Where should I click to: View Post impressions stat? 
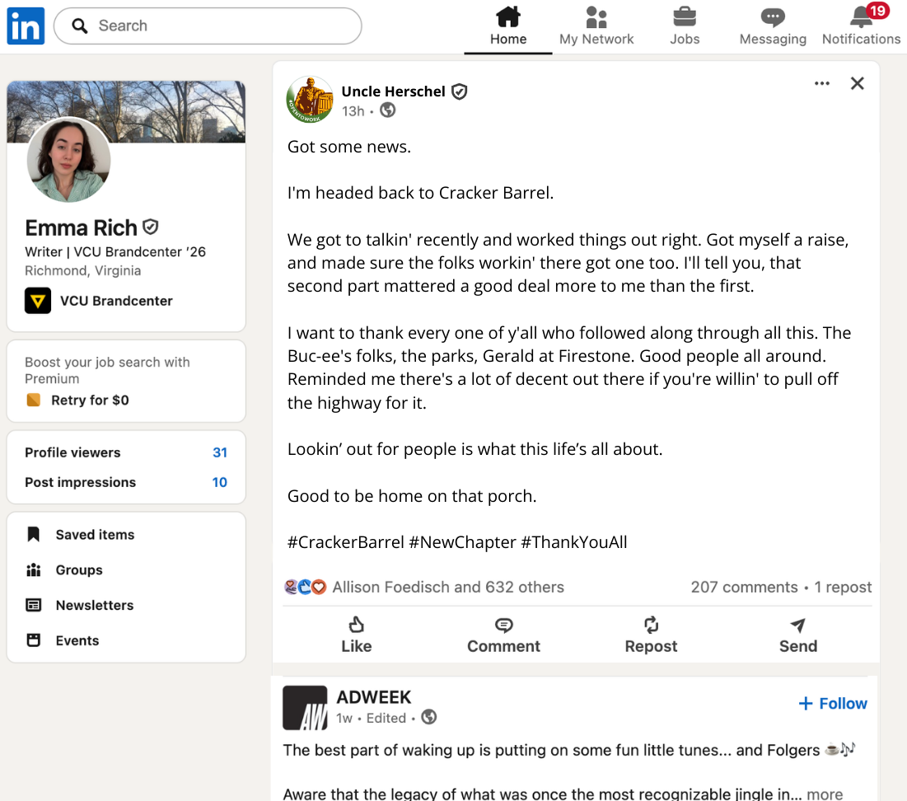click(126, 482)
